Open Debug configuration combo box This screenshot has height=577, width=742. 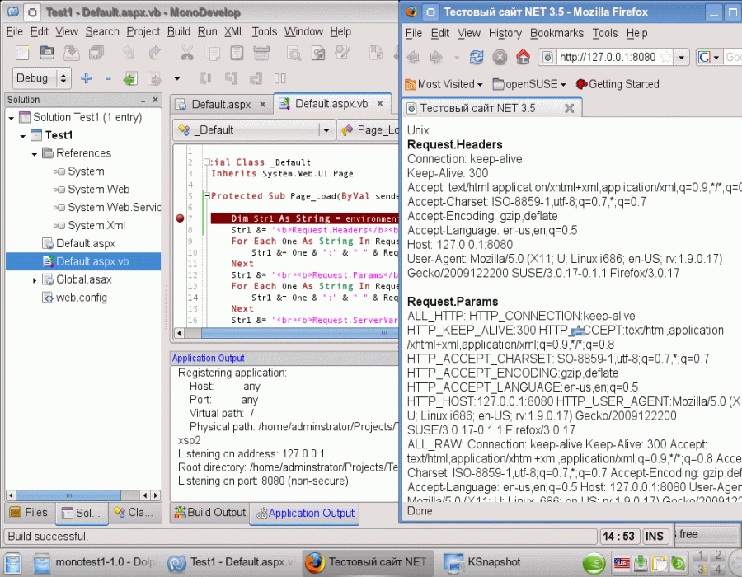42,78
